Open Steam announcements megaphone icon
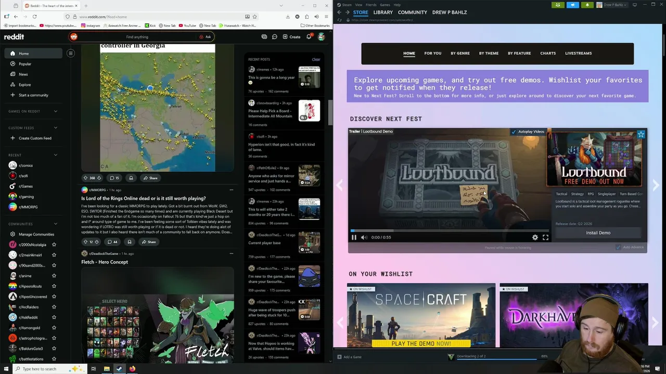Image resolution: width=666 pixels, height=374 pixels. click(572, 5)
